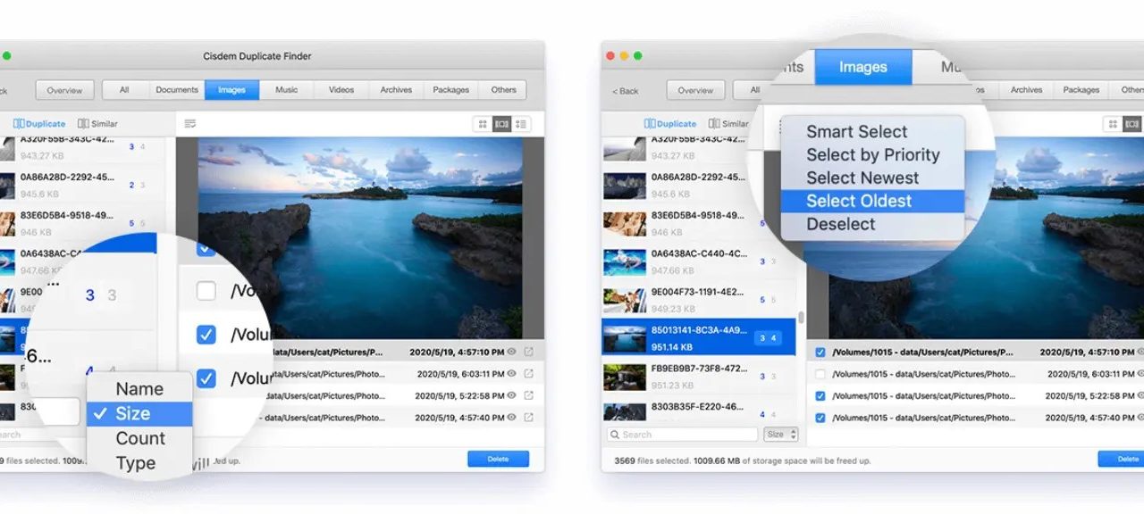Click the Similar mode icon in left window
This screenshot has height=514, width=1144.
[x=83, y=124]
